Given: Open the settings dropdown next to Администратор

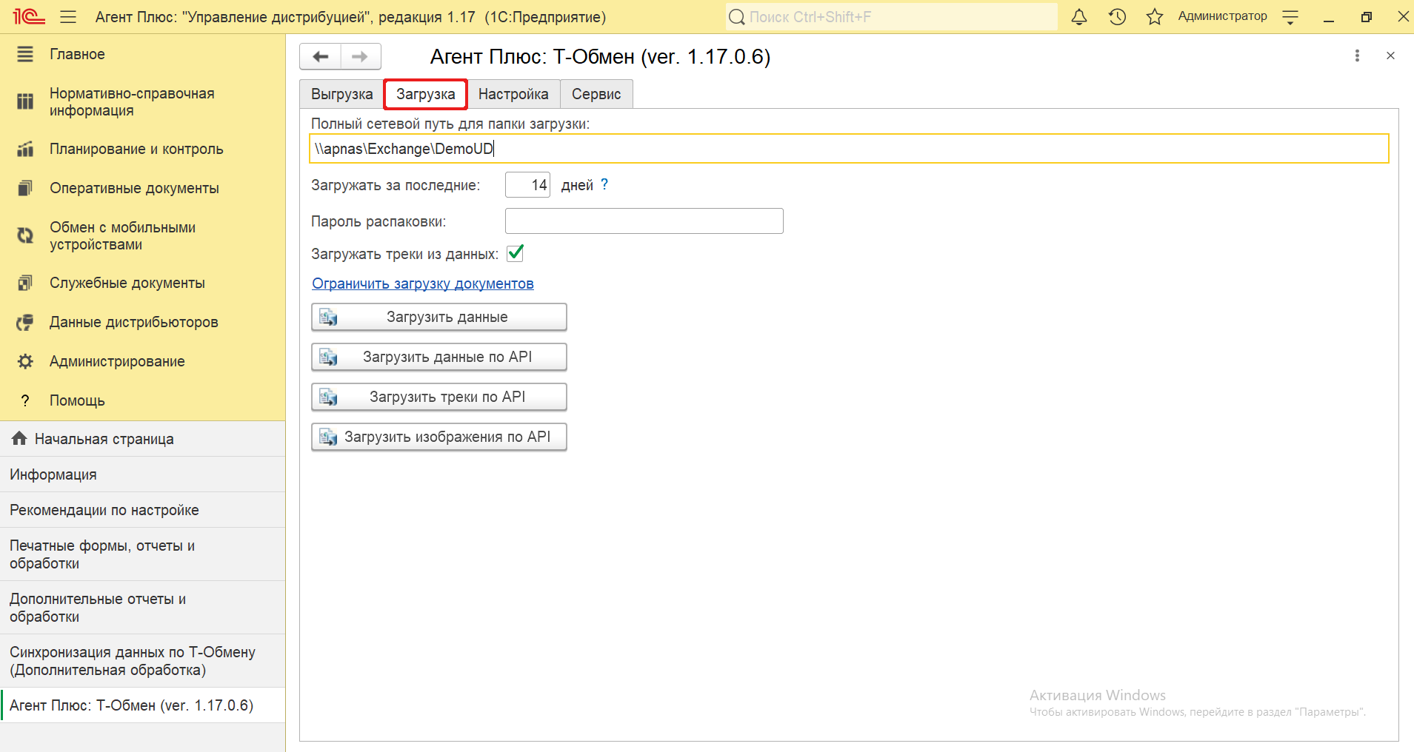Looking at the screenshot, I should pyautogui.click(x=1290, y=17).
